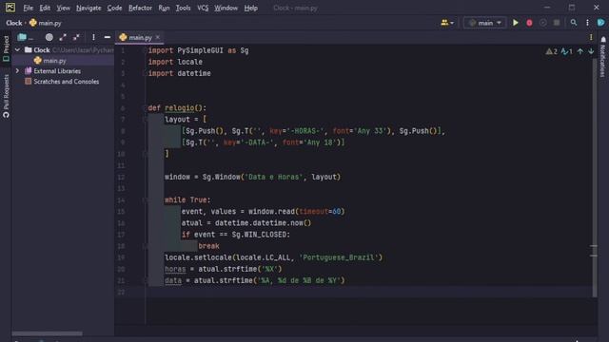Expand the External Libraries node
The width and height of the screenshot is (609, 342).
17,71
